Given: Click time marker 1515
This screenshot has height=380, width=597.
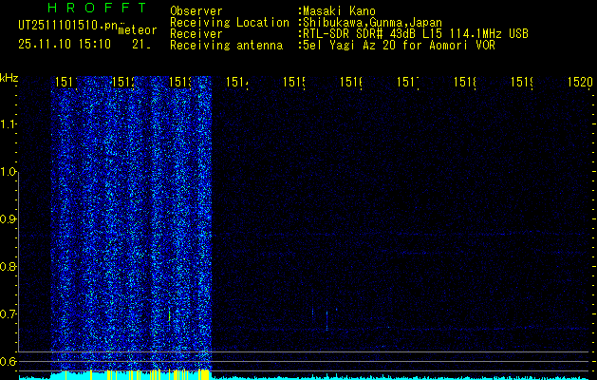Looking at the screenshot, I should click(x=294, y=82).
